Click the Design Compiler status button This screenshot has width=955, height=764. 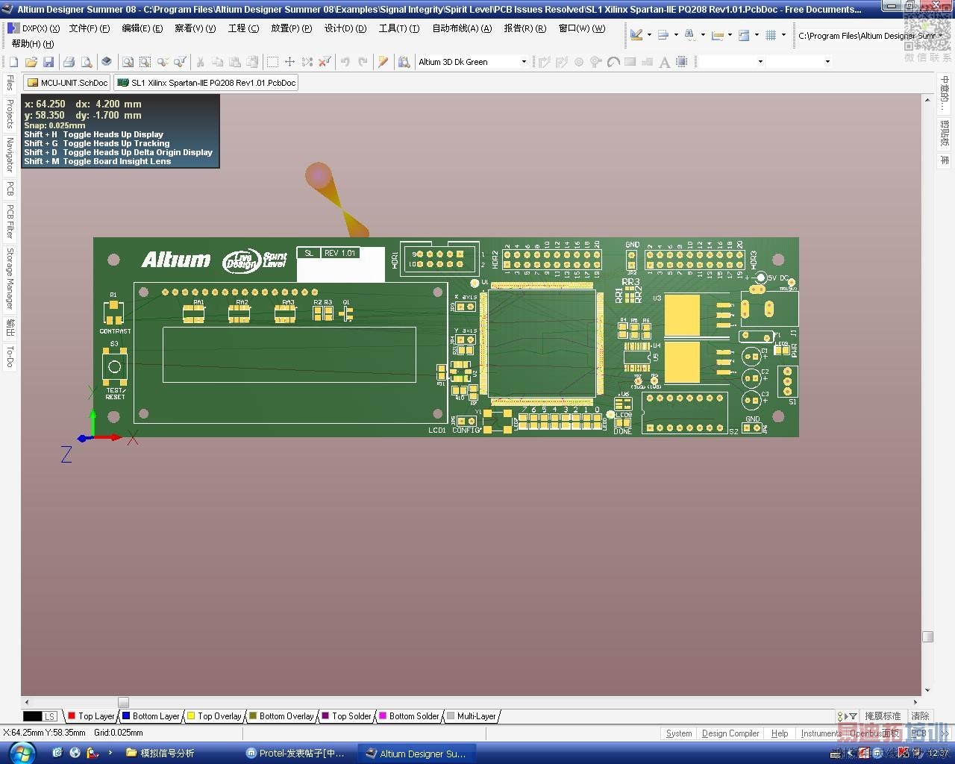pyautogui.click(x=730, y=733)
